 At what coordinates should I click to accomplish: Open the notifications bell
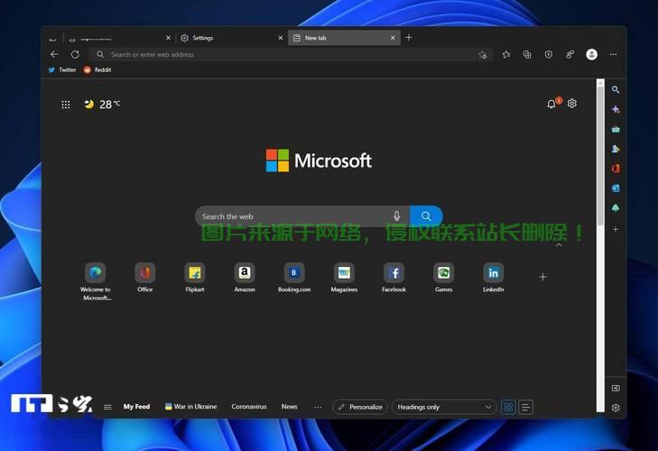pos(551,104)
